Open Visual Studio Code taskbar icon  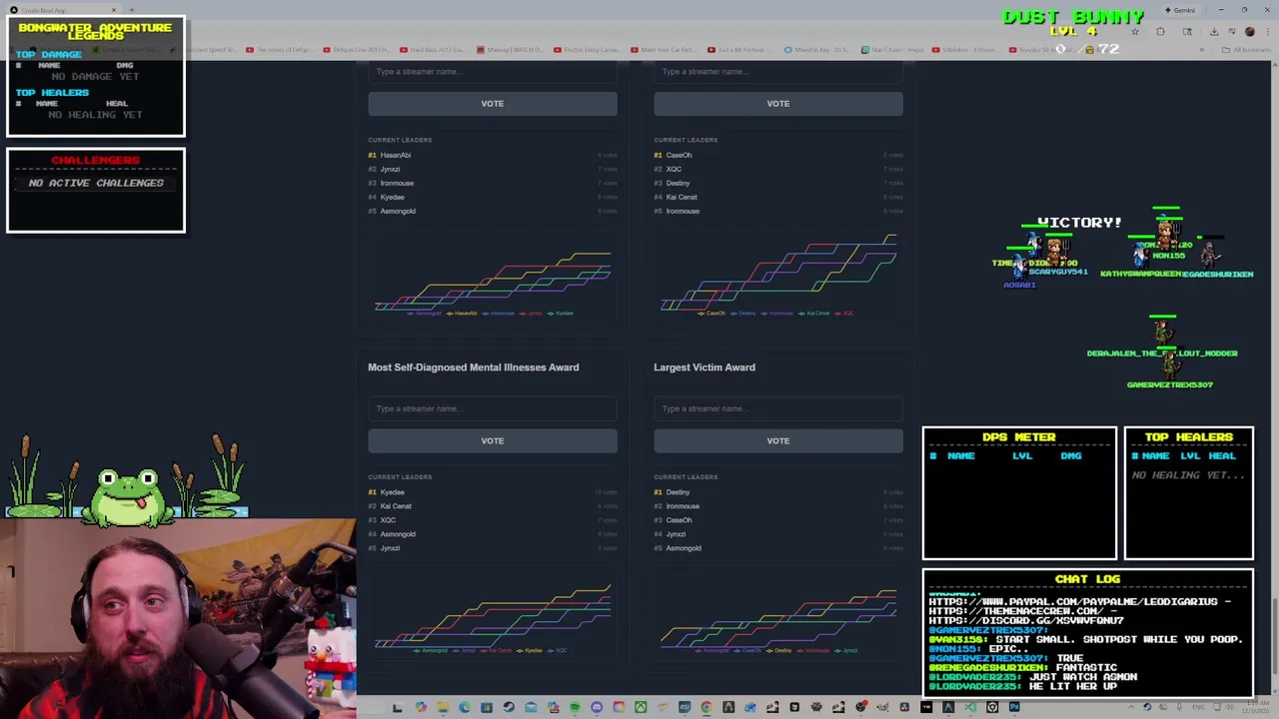coord(970,708)
